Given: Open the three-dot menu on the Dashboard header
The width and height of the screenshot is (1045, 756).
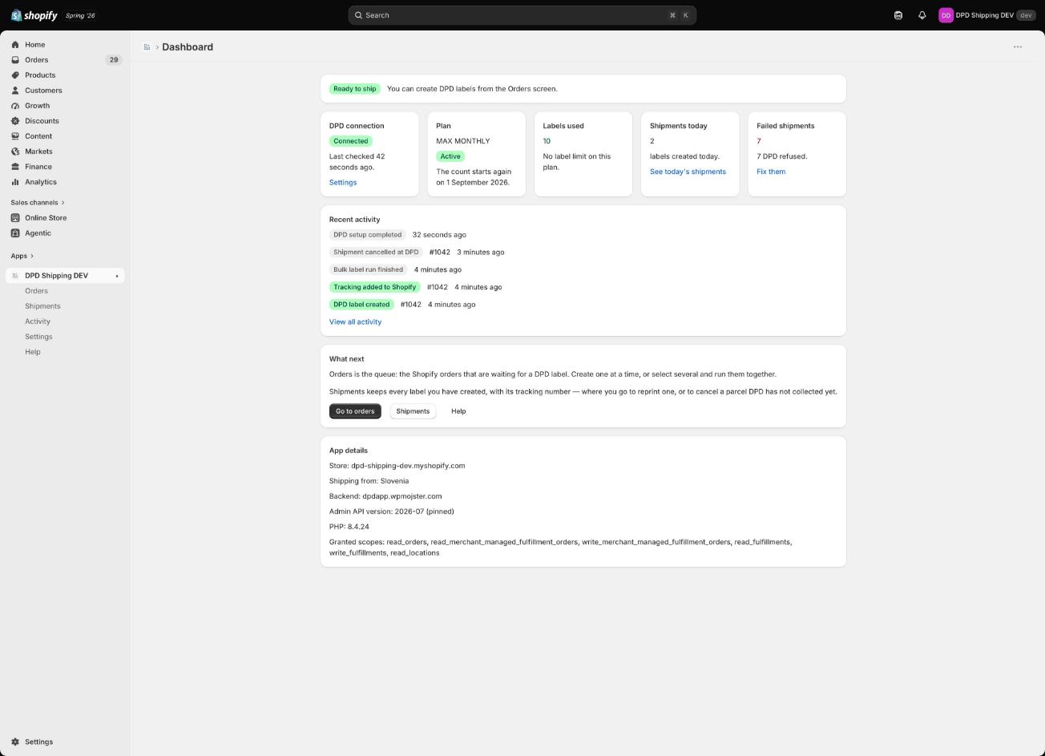Looking at the screenshot, I should point(1018,46).
